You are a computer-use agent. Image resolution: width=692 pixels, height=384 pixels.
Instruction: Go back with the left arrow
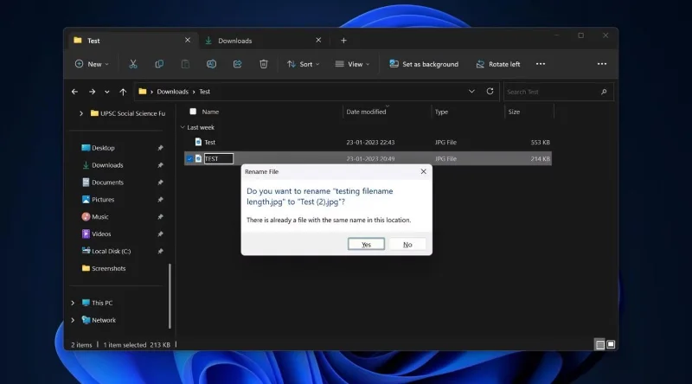pyautogui.click(x=74, y=92)
